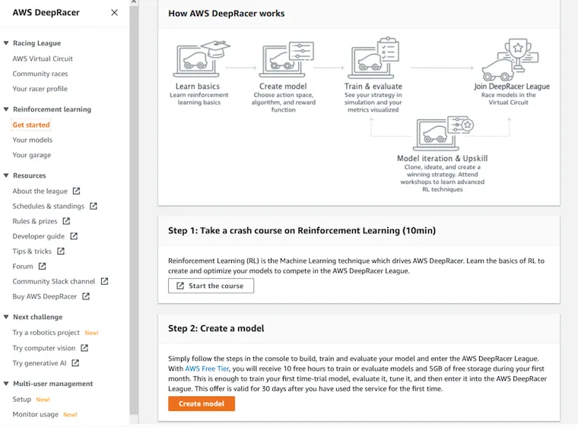This screenshot has width=578, height=427.
Task: Collapse the Resources section arrow
Action: tap(6, 176)
